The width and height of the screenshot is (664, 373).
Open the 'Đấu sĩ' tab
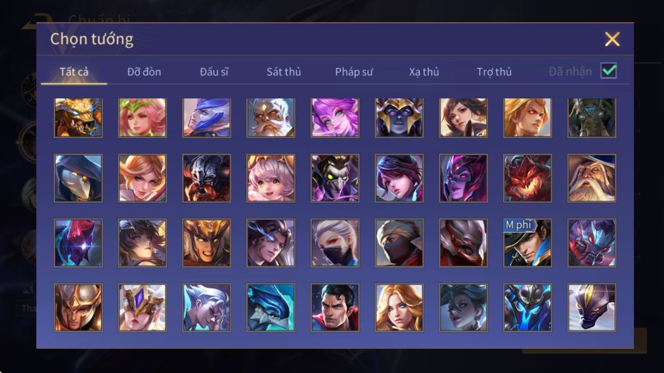point(214,72)
